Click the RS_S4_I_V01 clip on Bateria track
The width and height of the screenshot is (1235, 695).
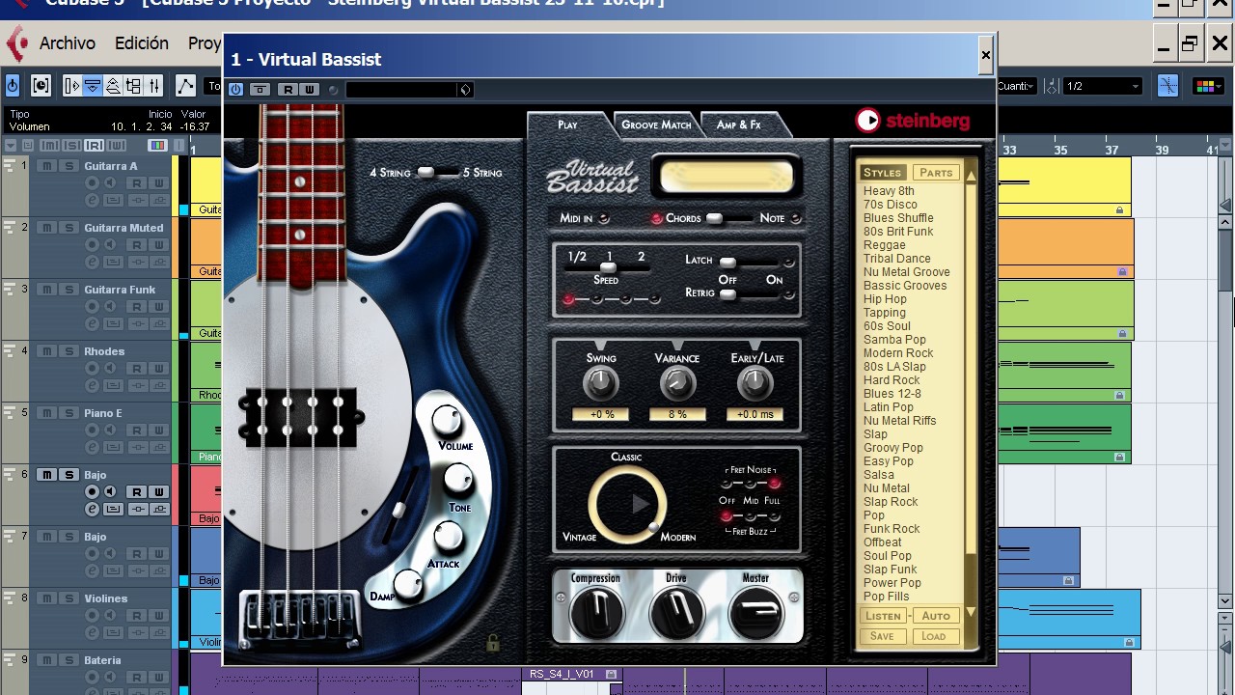(572, 675)
